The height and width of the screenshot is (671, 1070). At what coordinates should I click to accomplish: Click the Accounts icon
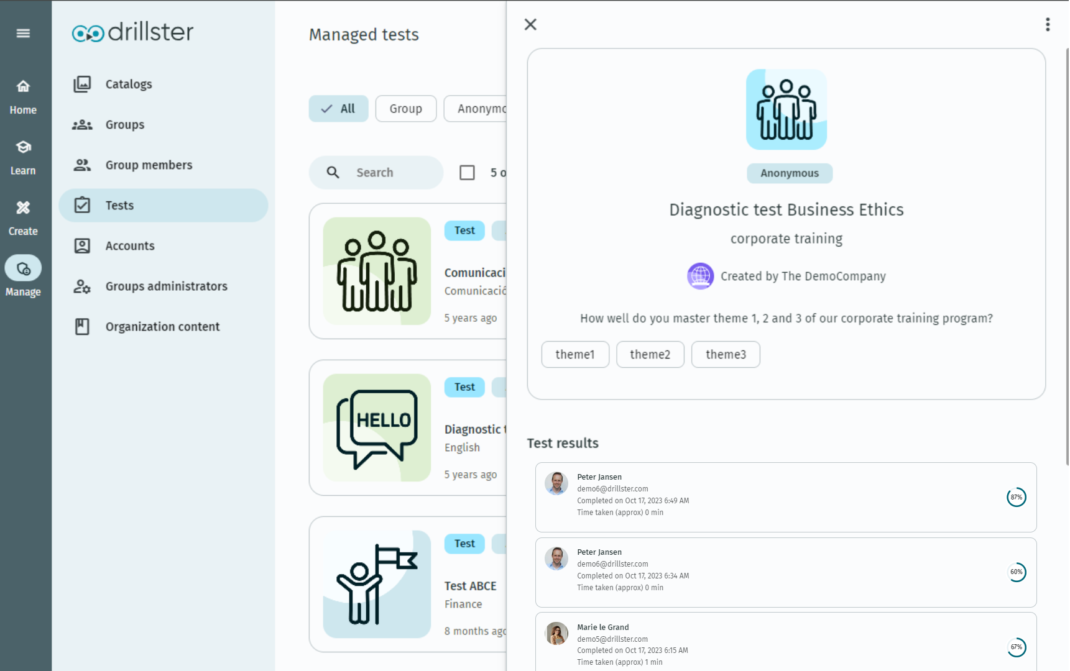[82, 245]
